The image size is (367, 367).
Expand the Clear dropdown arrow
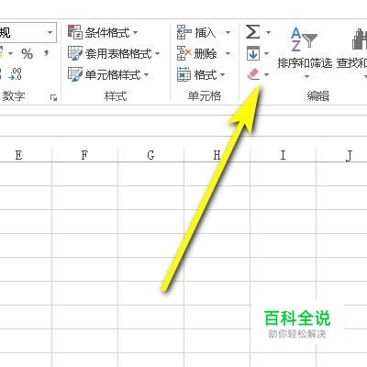tap(266, 74)
